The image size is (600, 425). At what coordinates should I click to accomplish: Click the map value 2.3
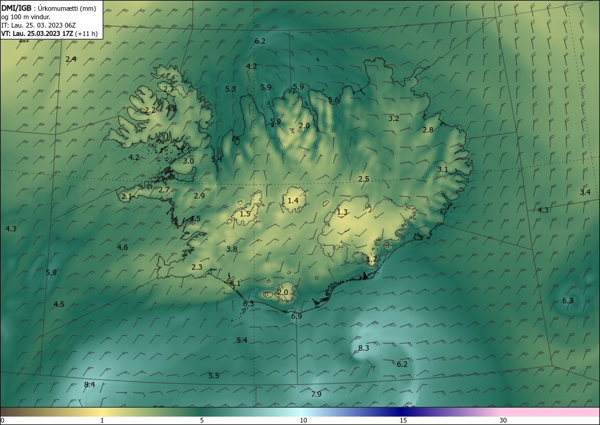[197, 267]
